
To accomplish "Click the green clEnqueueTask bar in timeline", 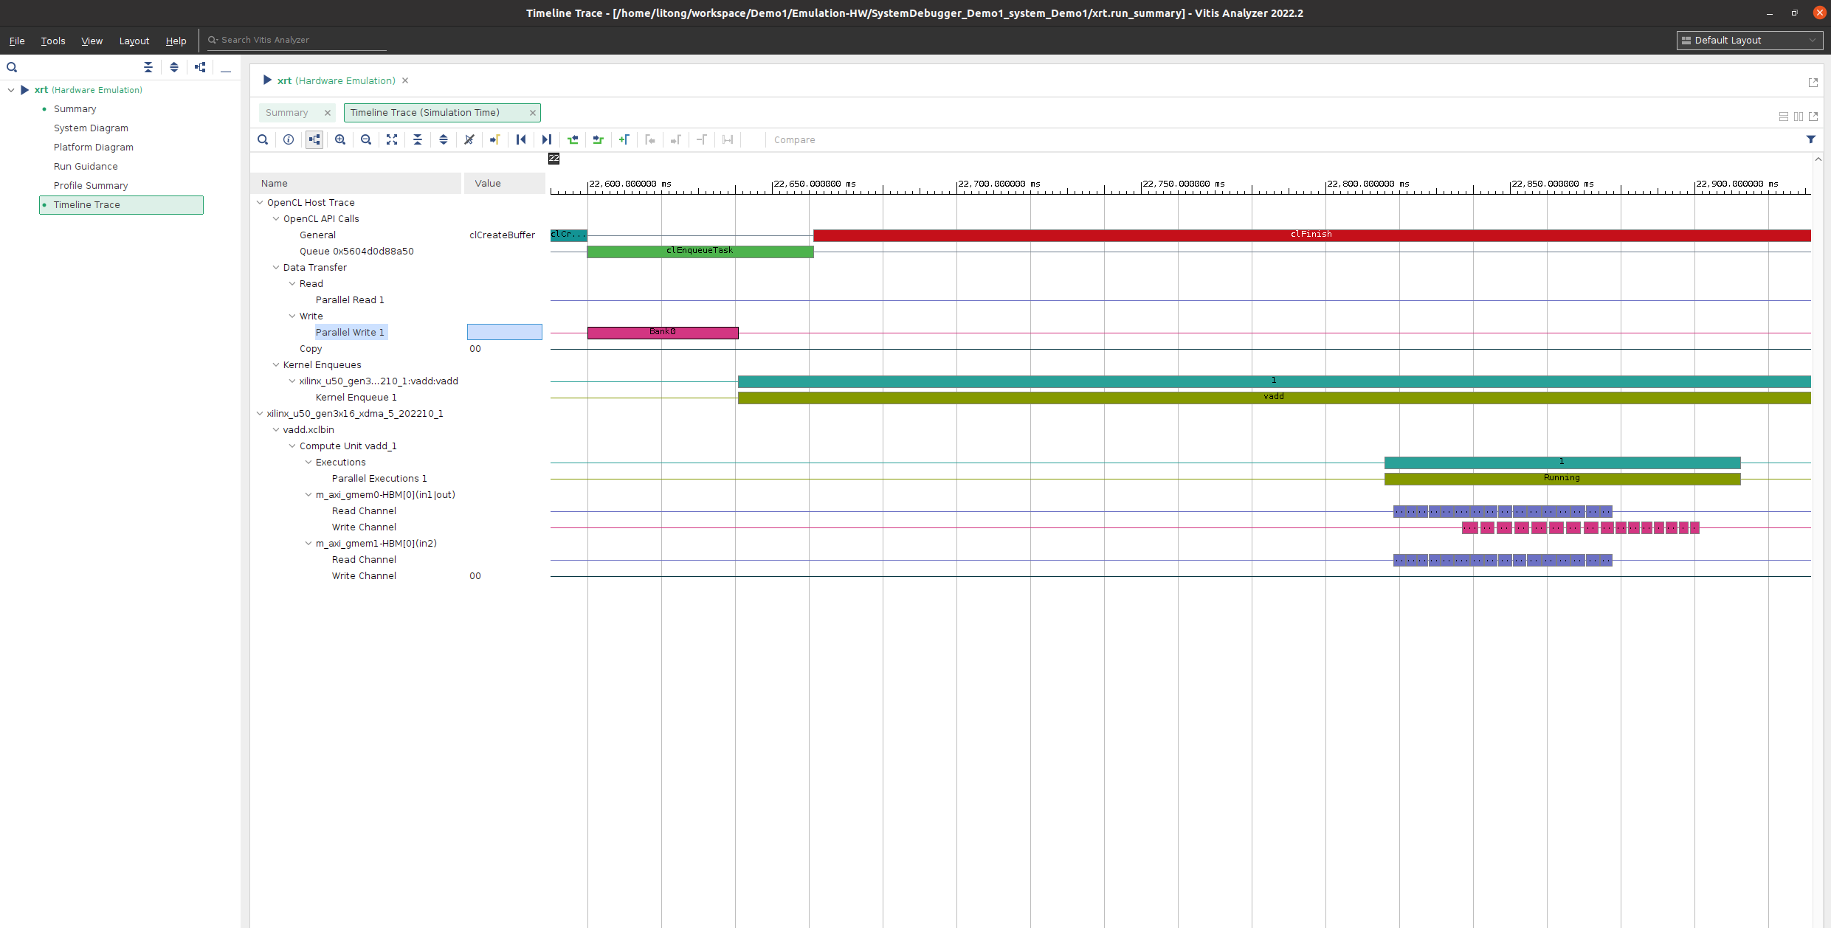I will pyautogui.click(x=700, y=252).
